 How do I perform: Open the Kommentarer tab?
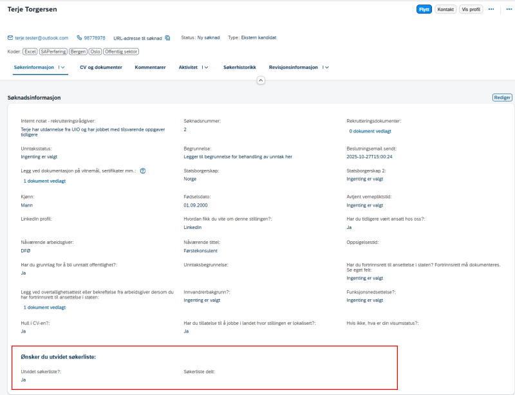click(x=150, y=68)
